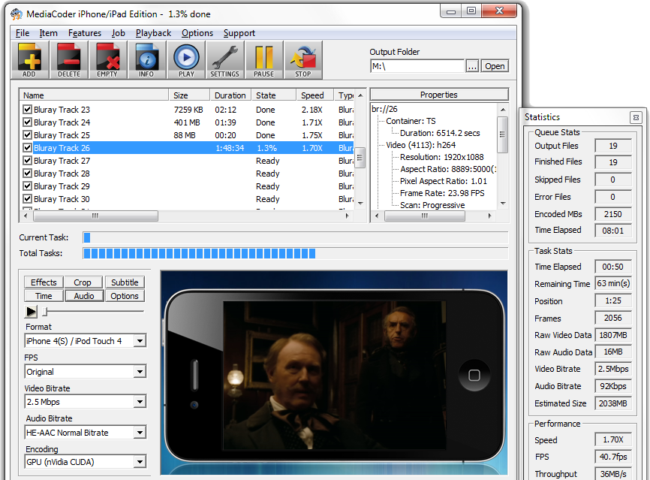
Task: Click Open next to Output Folder
Action: click(x=495, y=66)
